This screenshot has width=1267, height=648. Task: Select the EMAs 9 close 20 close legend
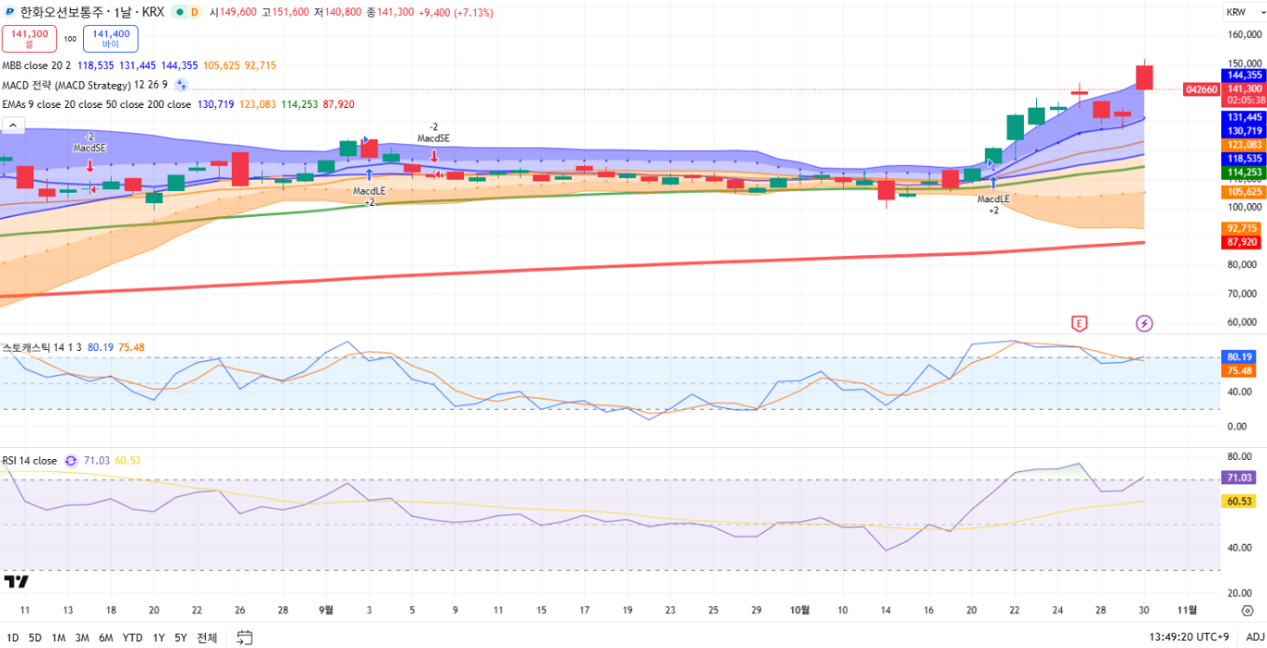coord(96,104)
